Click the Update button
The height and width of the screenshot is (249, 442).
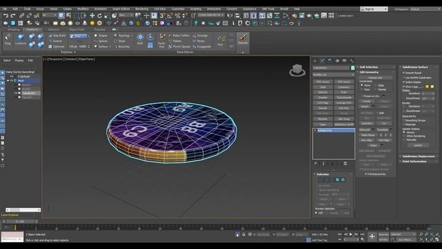point(418,145)
